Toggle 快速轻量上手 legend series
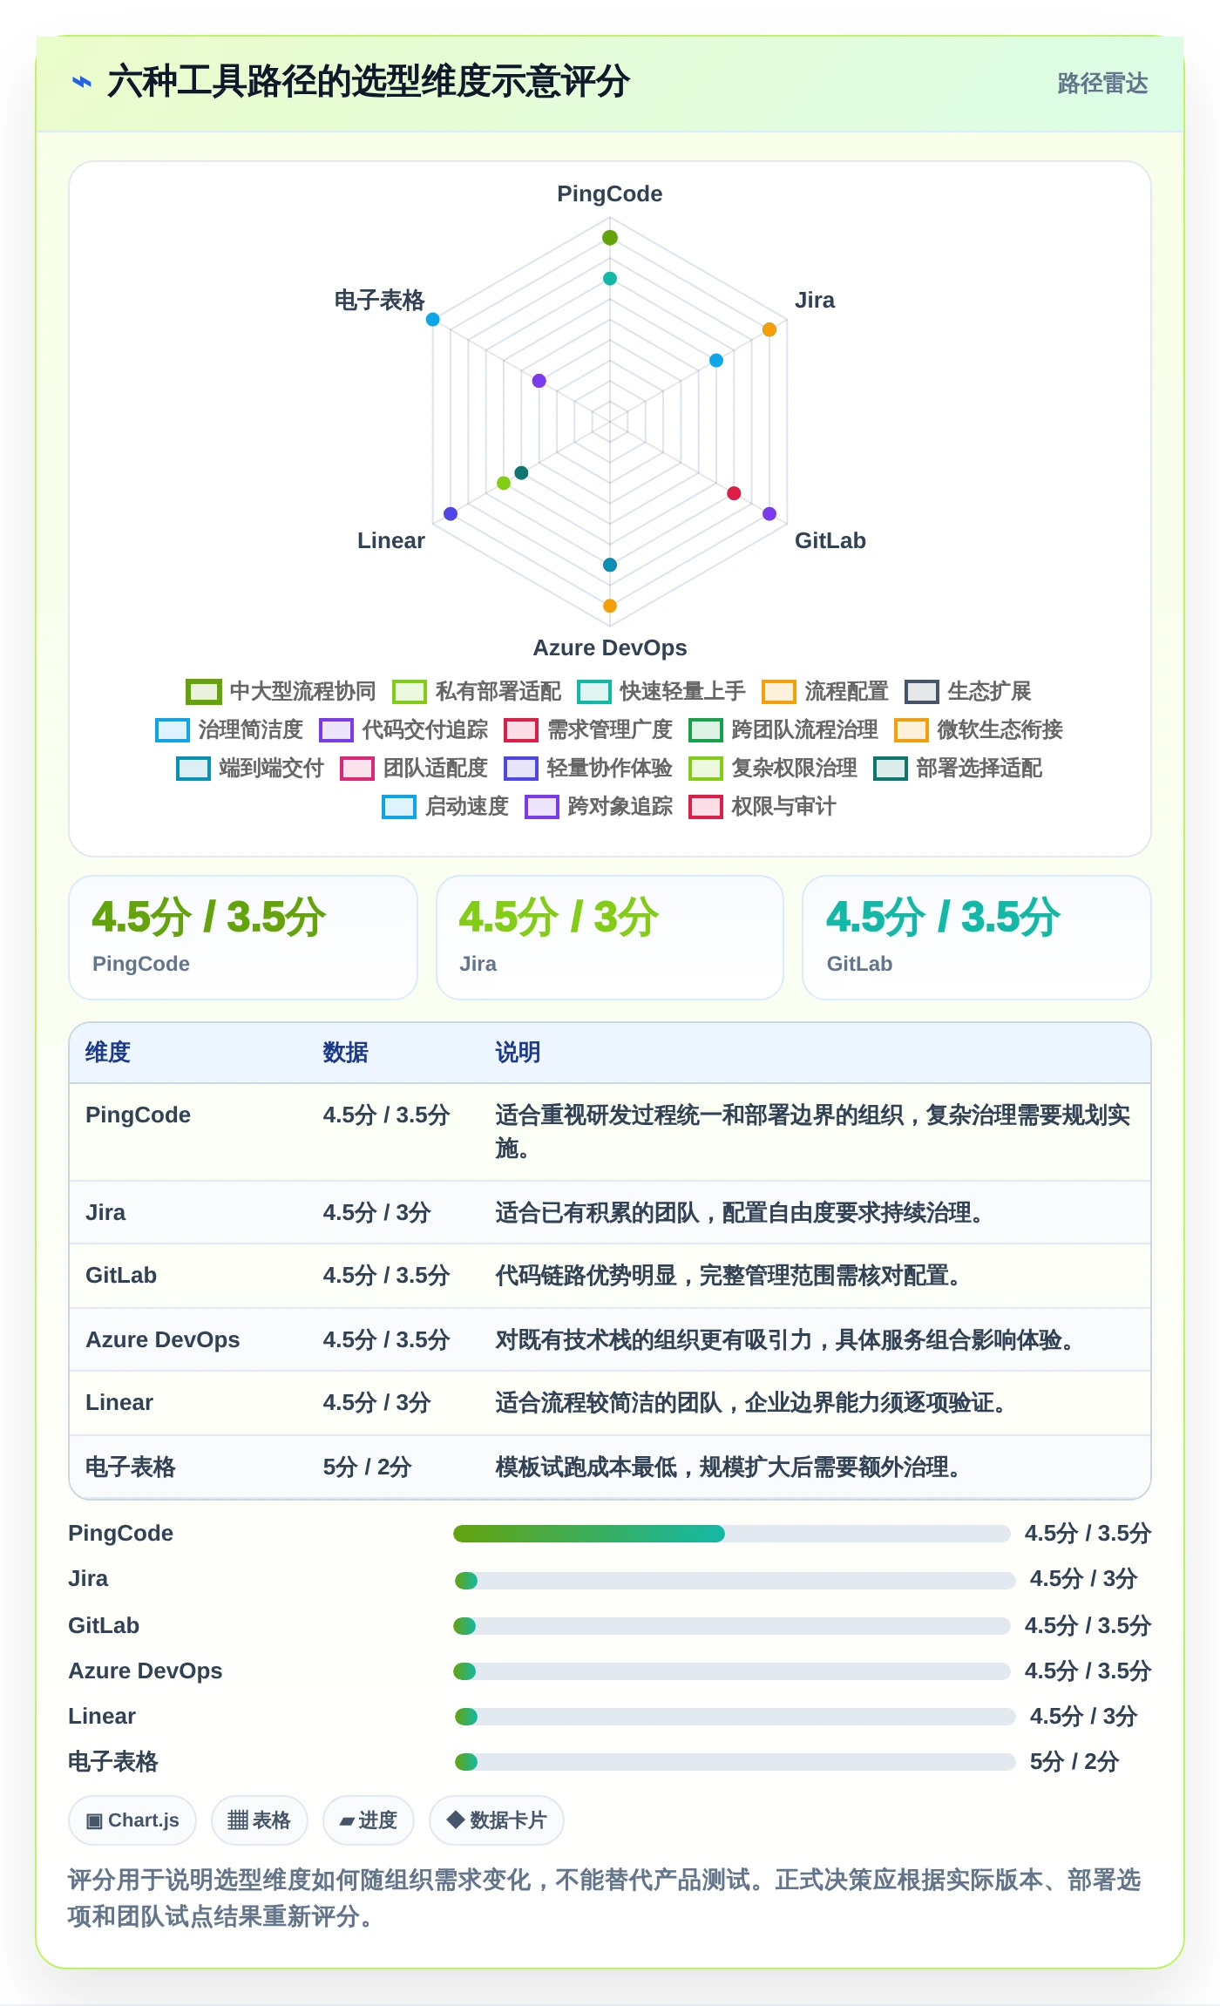Viewport: 1220px width, 2006px height. [x=661, y=691]
